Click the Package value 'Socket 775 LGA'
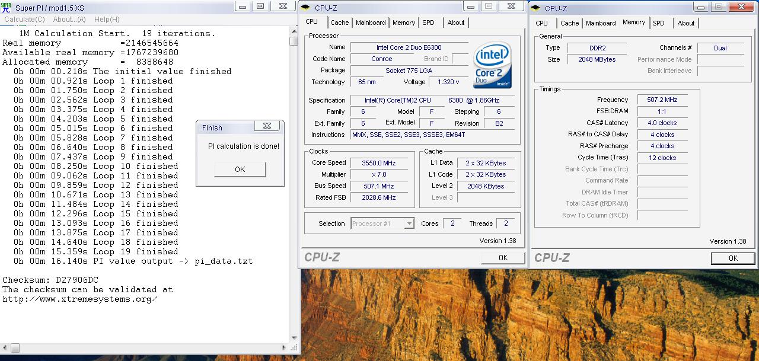This screenshot has height=361, width=759. [x=409, y=70]
